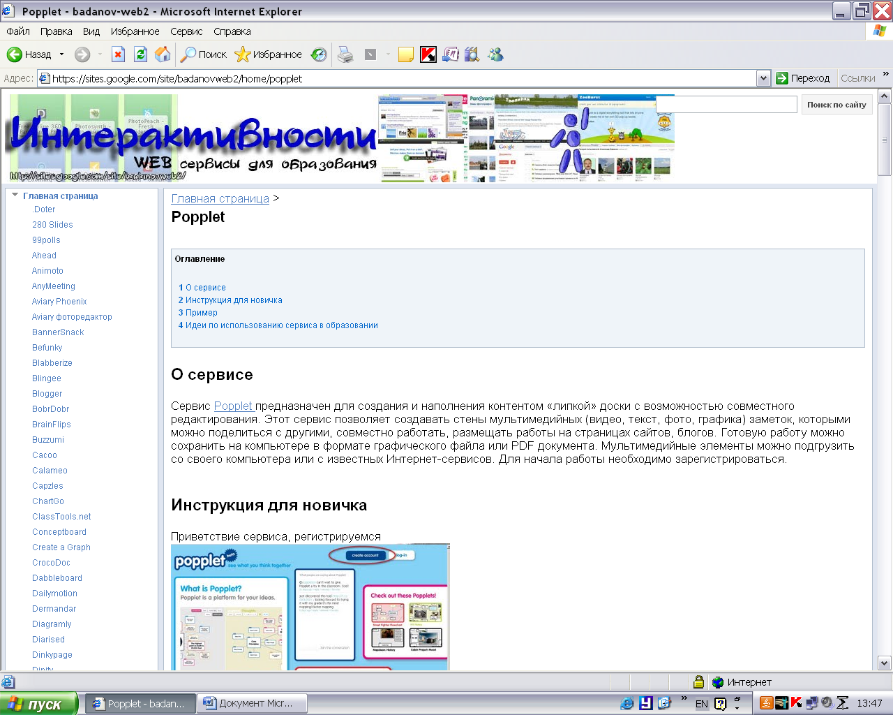Click the page scrollbar down arrow
The width and height of the screenshot is (893, 715).
tap(885, 663)
